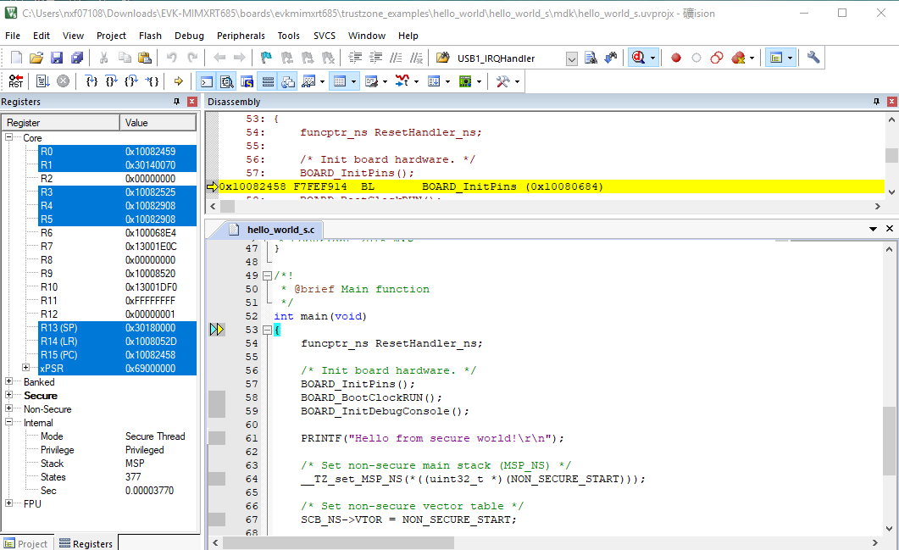
Task: Click the Save file icon
Action: 57,58
